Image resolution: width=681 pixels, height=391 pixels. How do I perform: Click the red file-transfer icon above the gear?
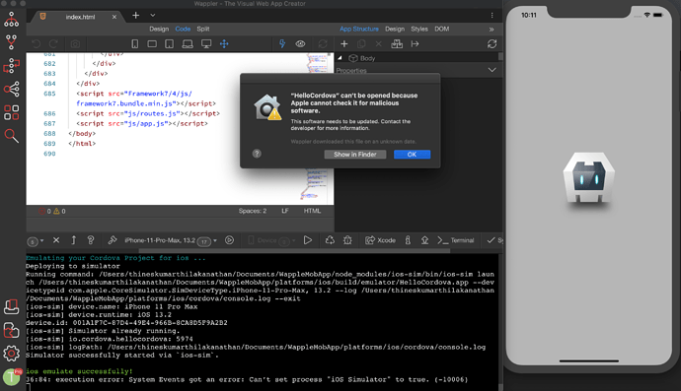point(11,330)
